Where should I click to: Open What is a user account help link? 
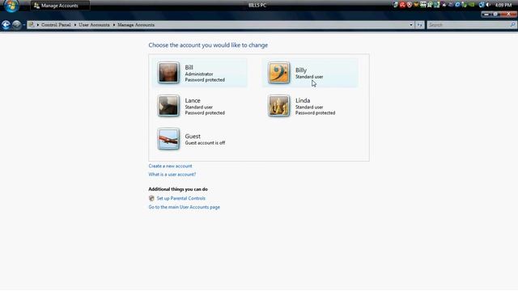click(172, 175)
